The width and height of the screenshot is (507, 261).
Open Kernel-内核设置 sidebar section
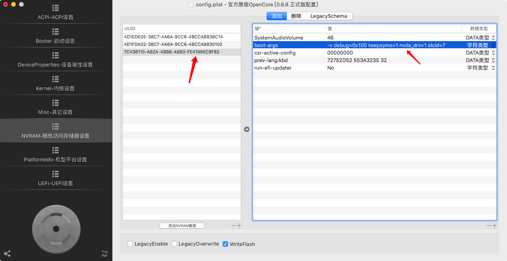(x=55, y=83)
